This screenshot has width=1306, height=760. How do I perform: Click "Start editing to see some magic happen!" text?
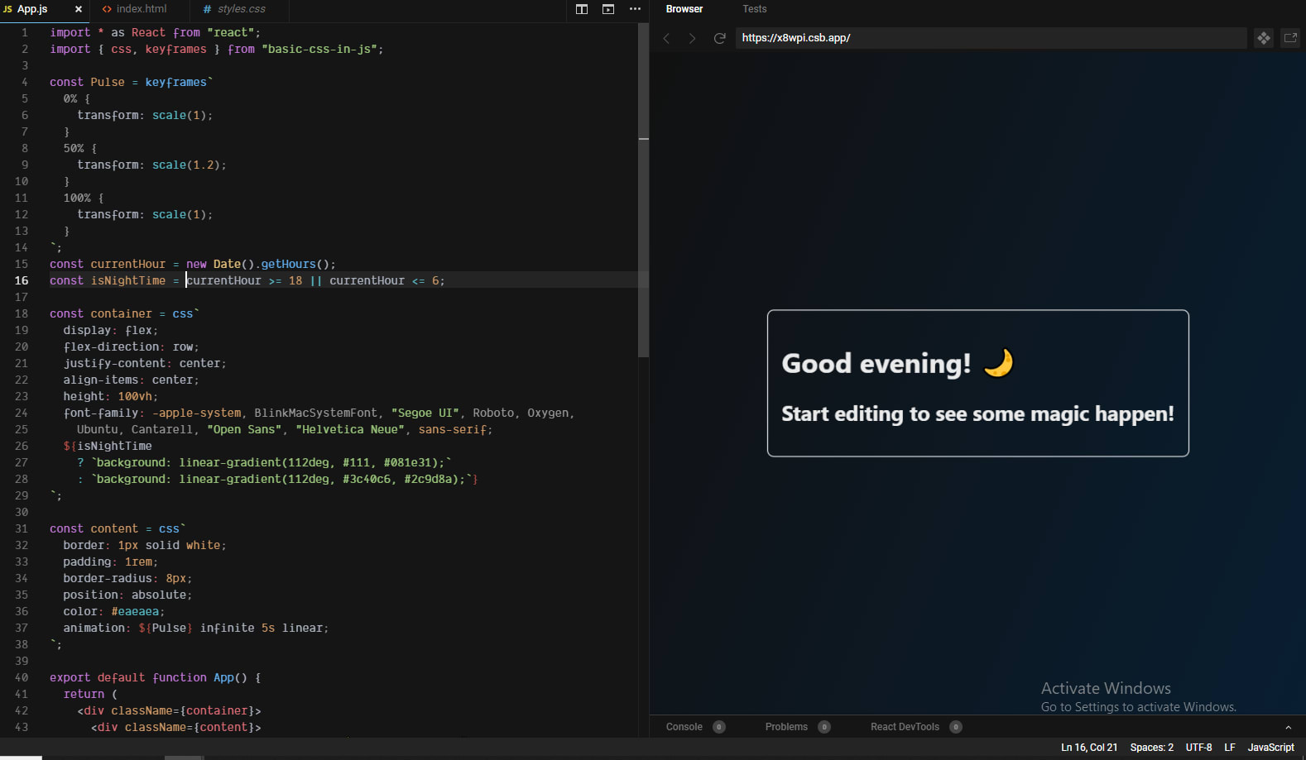pyautogui.click(x=978, y=413)
